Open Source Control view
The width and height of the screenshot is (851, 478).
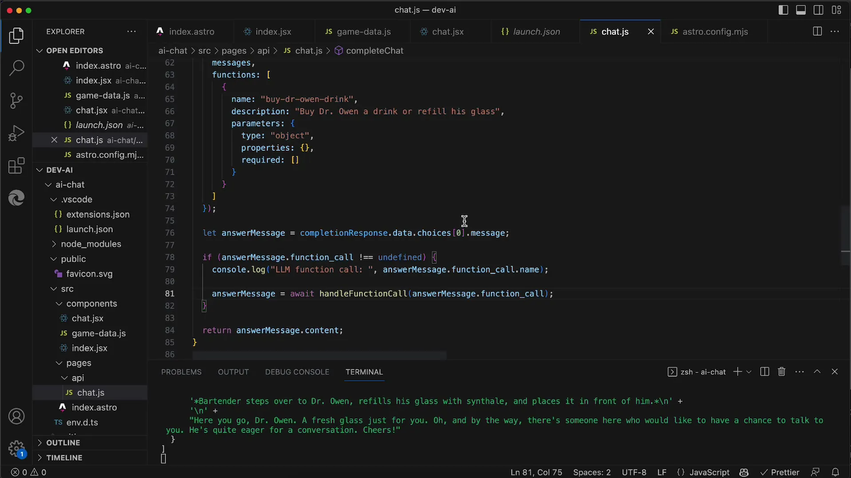click(16, 101)
